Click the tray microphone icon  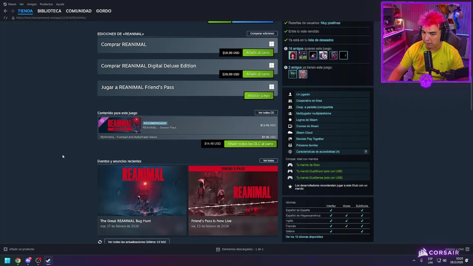pos(421,260)
